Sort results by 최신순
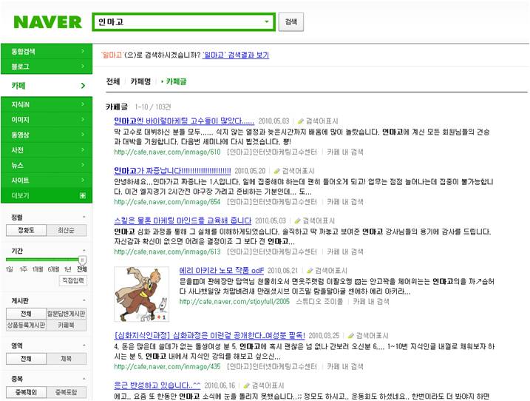530x401 pixels. 66,230
